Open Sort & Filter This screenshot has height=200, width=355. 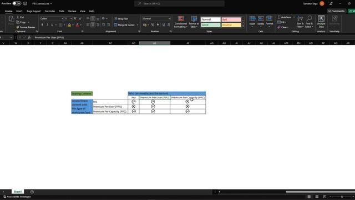[x=300, y=22]
